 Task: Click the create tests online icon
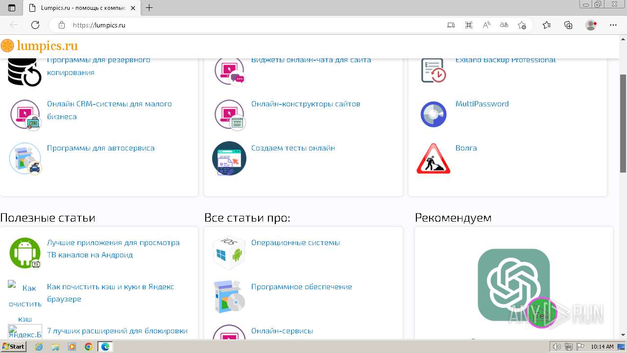point(229,158)
